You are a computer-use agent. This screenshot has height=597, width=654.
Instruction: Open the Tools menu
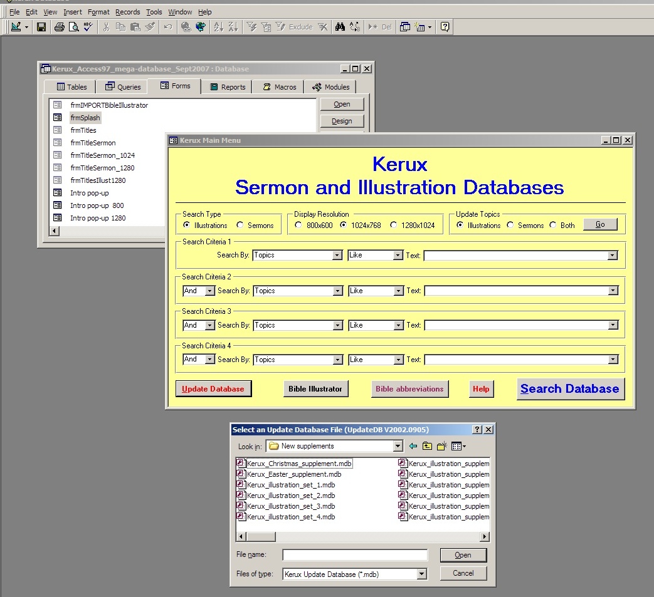154,12
